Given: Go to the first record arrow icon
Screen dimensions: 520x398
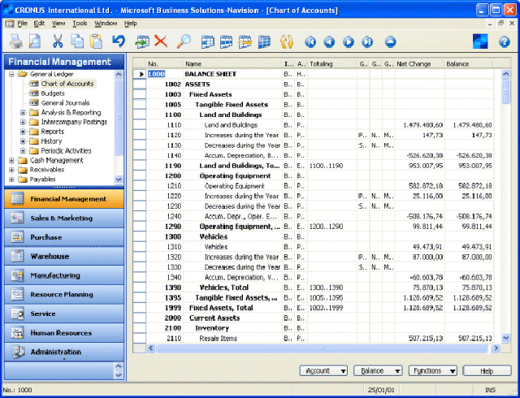Looking at the screenshot, I should coord(310,41).
